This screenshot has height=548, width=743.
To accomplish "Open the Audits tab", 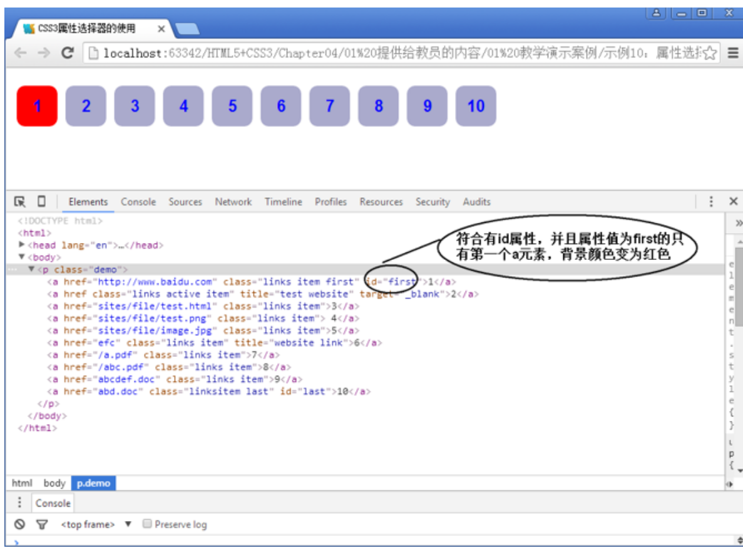I will (477, 202).
